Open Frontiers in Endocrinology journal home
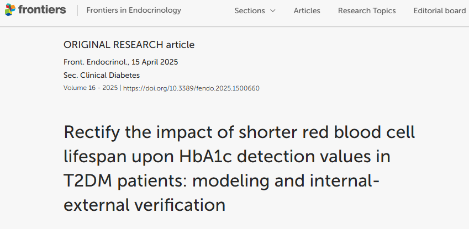This screenshot has height=229, width=469. point(134,10)
